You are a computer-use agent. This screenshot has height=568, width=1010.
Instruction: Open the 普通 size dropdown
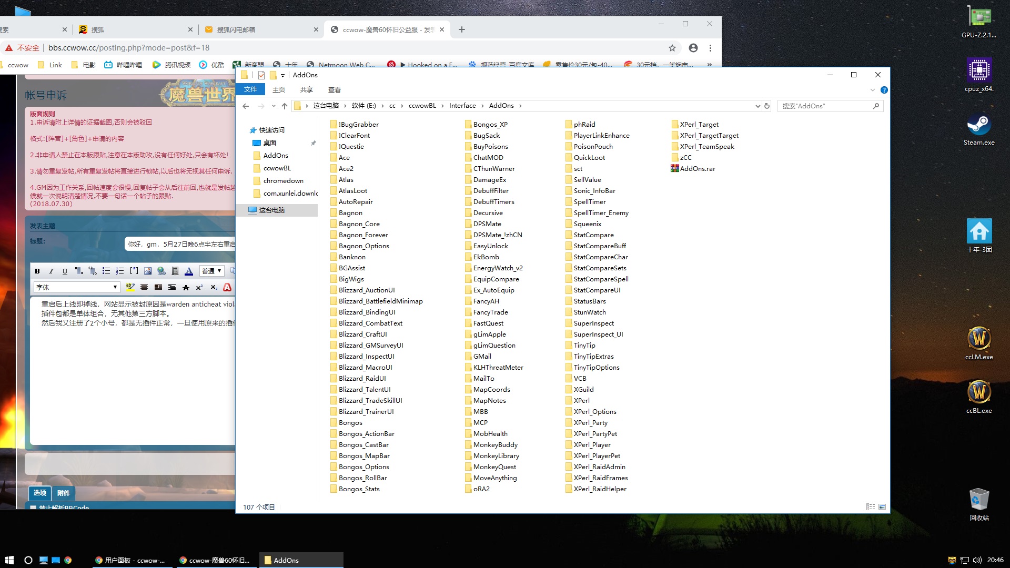click(x=212, y=271)
